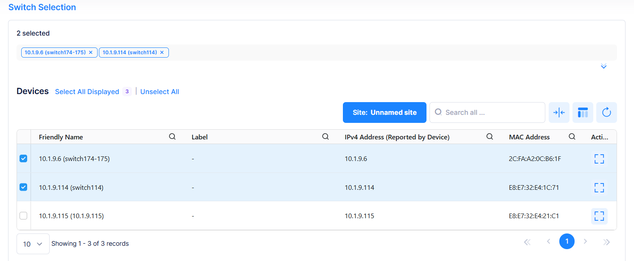Open the Site: Unnamed site filter

(x=384, y=112)
